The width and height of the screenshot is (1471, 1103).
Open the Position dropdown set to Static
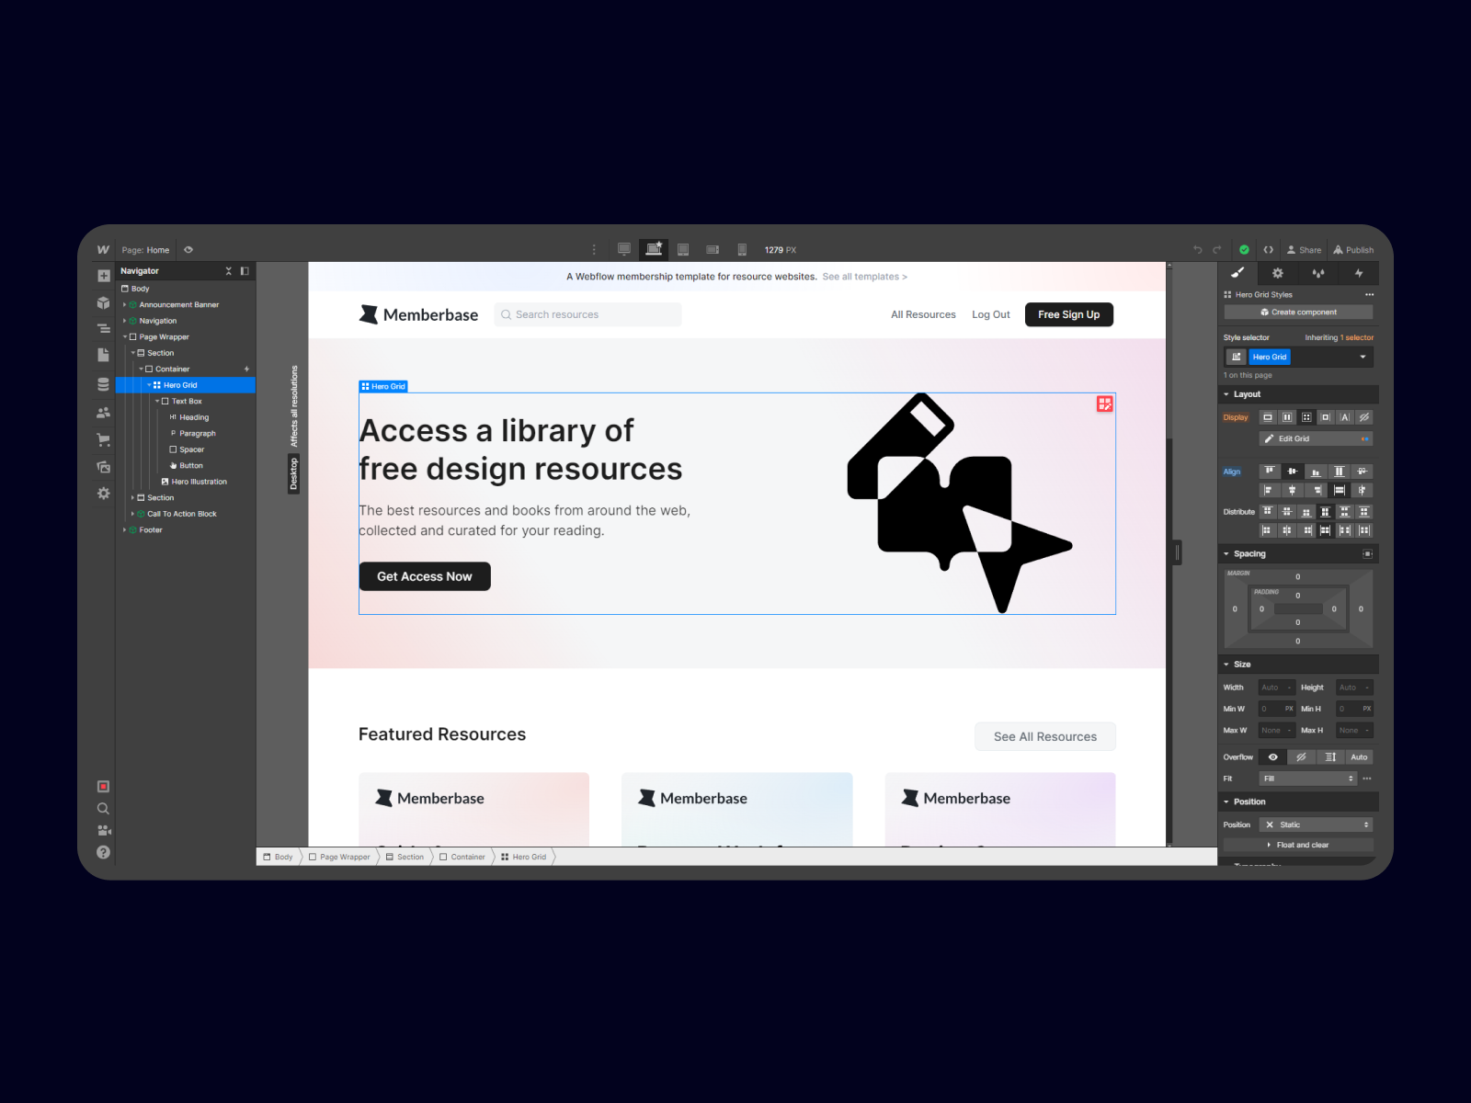click(1316, 824)
